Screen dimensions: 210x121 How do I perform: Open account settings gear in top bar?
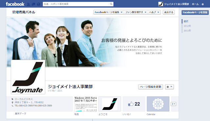click(203, 4)
